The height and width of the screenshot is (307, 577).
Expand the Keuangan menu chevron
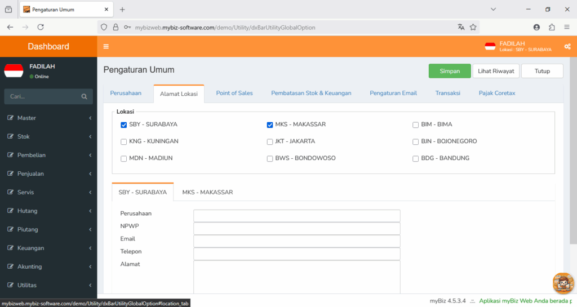coord(90,248)
